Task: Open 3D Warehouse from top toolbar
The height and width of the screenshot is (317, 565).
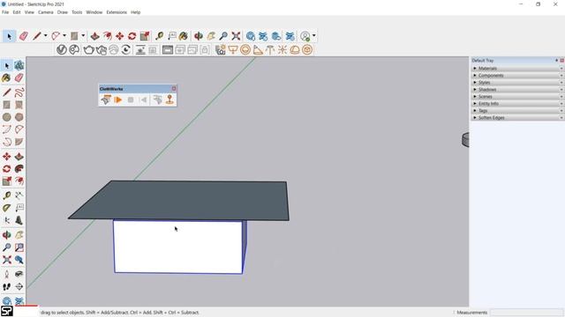Action: coord(251,36)
